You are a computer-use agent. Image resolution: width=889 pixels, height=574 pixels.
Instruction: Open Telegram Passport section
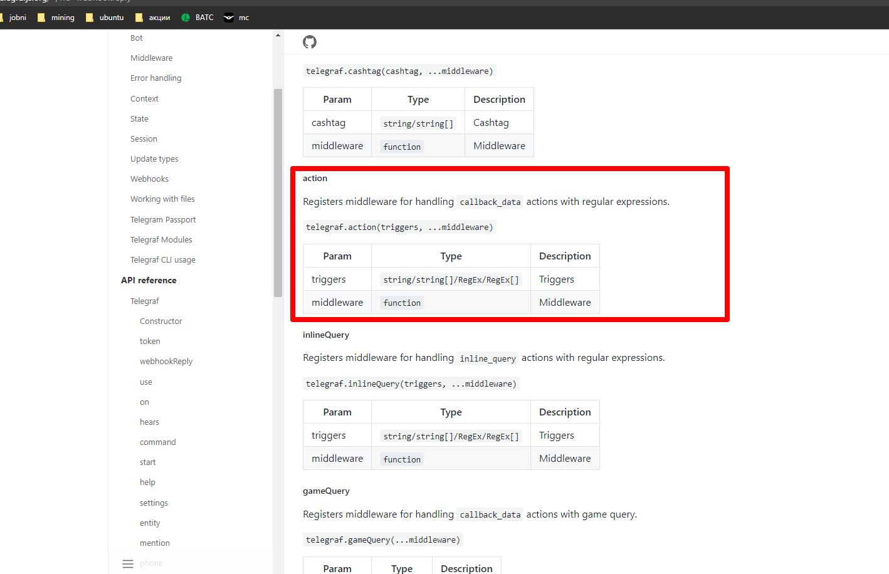coord(163,220)
